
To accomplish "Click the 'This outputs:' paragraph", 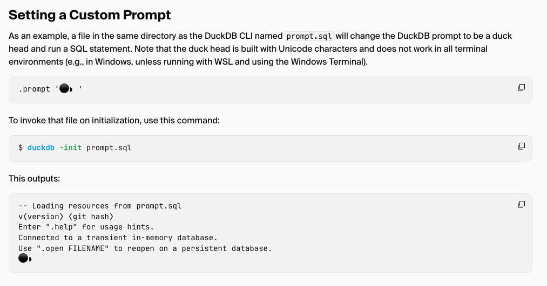I will click(x=34, y=179).
